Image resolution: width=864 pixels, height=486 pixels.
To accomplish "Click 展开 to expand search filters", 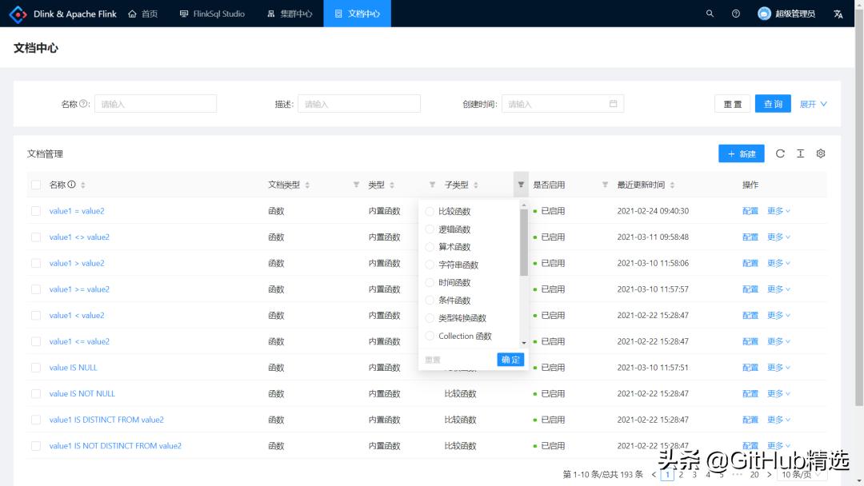I will click(809, 103).
